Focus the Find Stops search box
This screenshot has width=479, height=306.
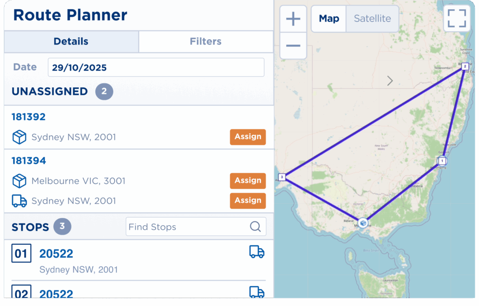pyautogui.click(x=187, y=227)
